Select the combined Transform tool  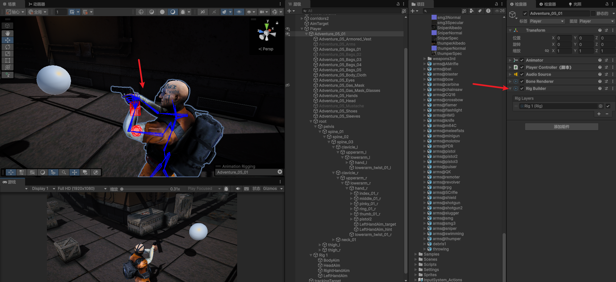pyautogui.click(x=7, y=67)
